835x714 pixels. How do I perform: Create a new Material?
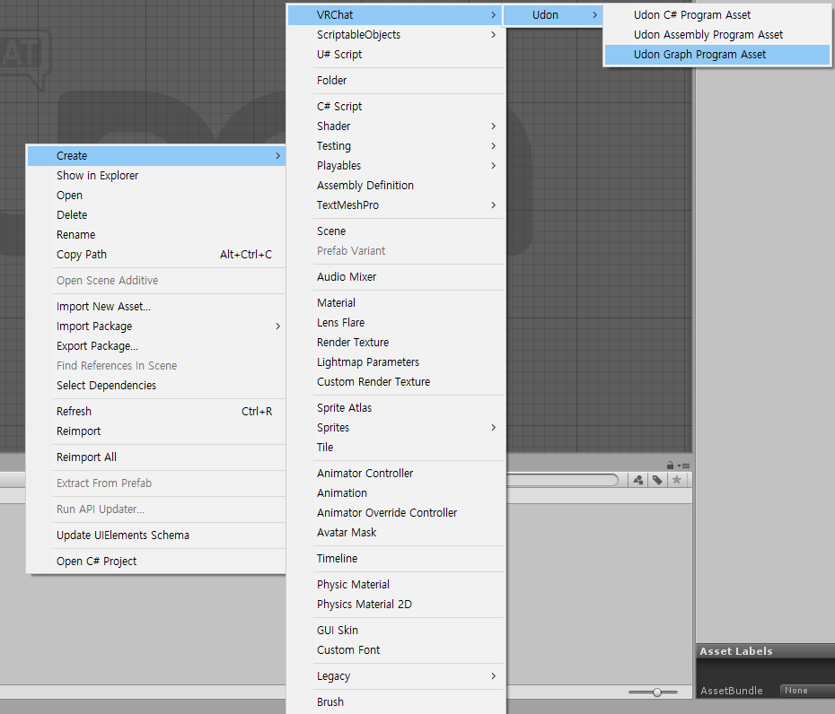394,302
